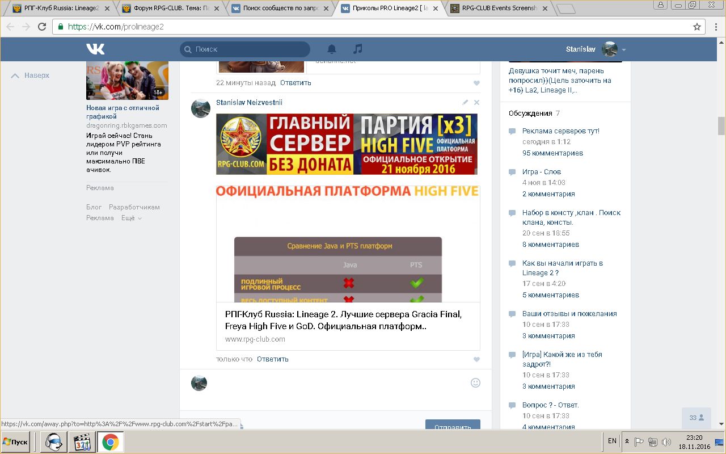Screen dimensions: 726x454
Task: Click the edit pencil on Stanislav Neizvestnii's comment
Action: click(465, 103)
